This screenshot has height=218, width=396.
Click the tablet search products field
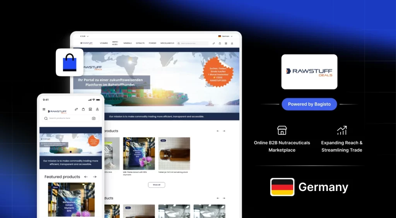[193, 43]
